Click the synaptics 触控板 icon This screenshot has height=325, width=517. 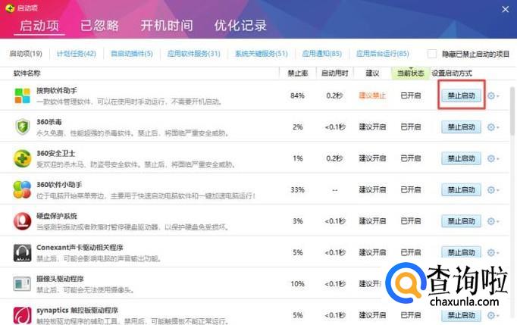[x=23, y=315]
